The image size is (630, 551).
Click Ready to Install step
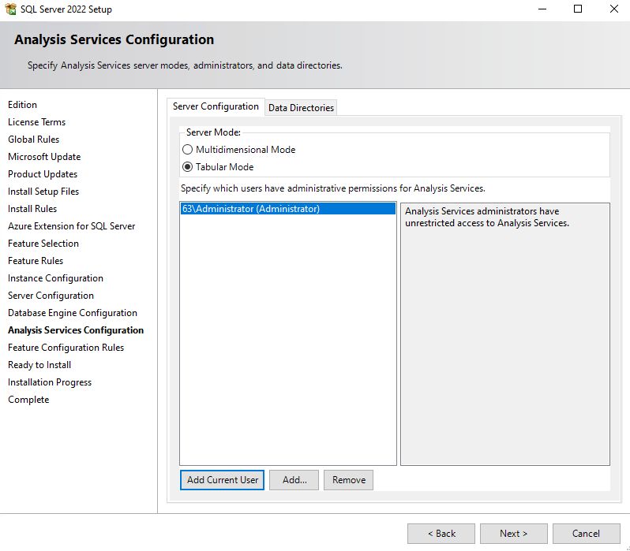[39, 365]
